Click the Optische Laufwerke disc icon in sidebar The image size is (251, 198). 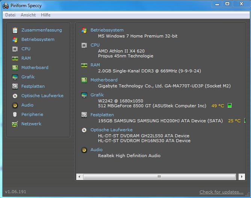tap(15, 96)
